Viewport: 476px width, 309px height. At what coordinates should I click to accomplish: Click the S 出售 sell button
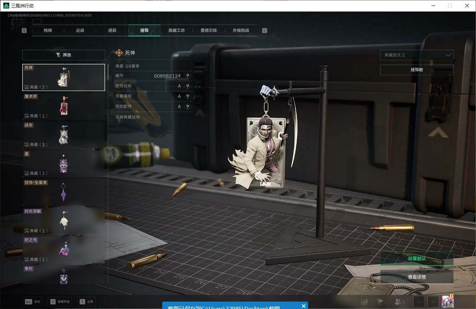point(87,302)
